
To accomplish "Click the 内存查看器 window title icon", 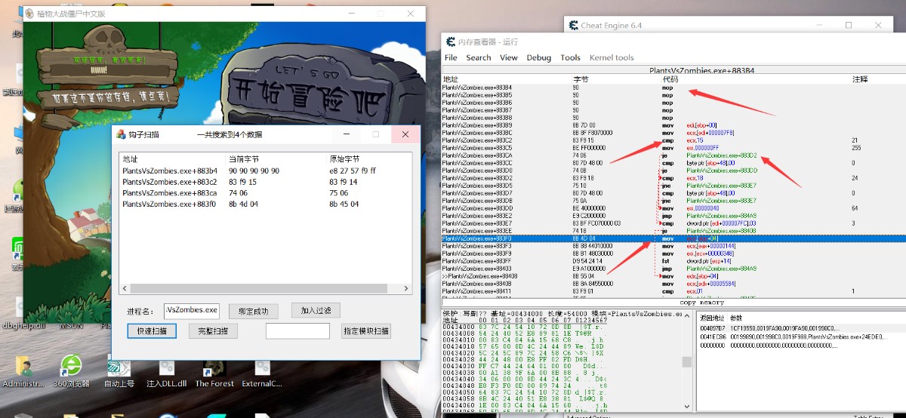I will click(x=450, y=41).
